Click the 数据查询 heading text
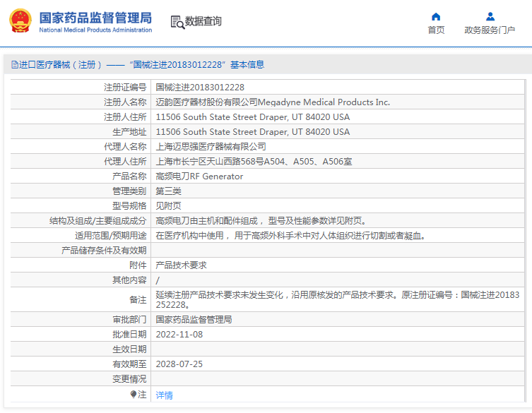The width and height of the screenshot is (532, 413). click(203, 22)
